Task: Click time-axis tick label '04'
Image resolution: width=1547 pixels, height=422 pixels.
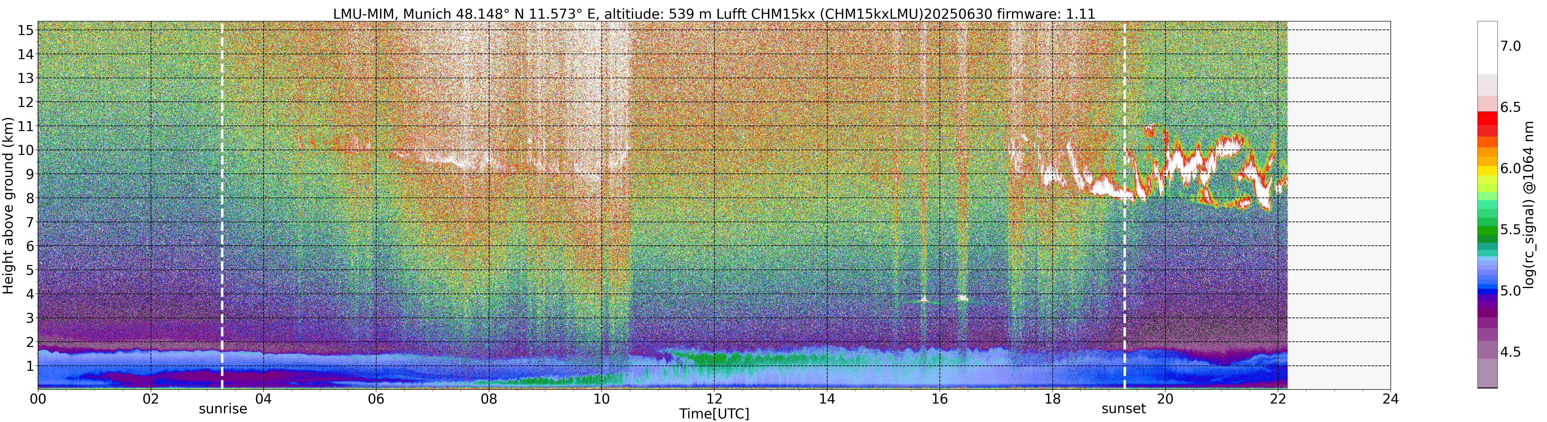Action: (264, 399)
